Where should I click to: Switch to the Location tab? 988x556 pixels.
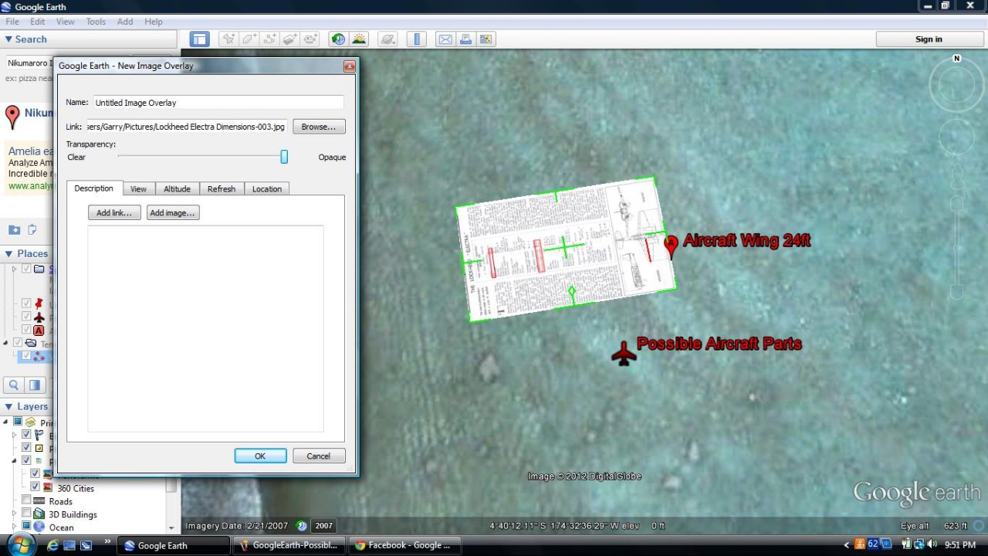point(267,188)
